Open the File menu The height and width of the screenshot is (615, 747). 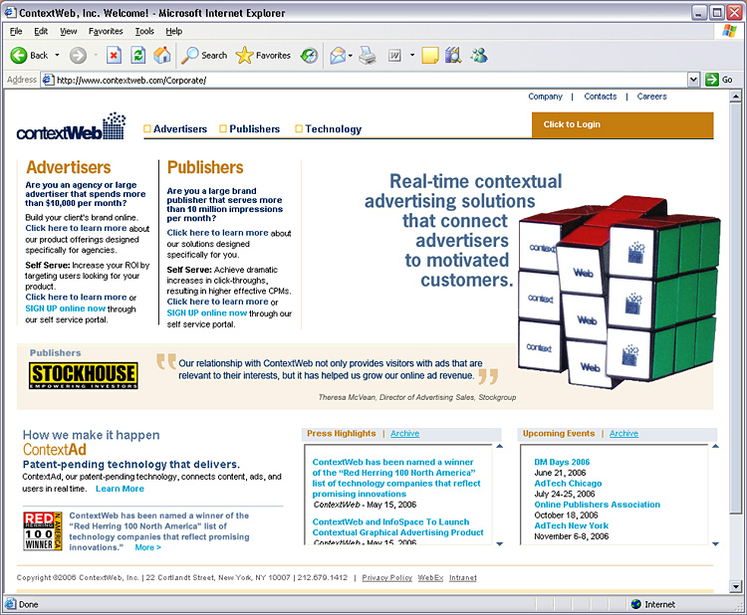click(16, 31)
